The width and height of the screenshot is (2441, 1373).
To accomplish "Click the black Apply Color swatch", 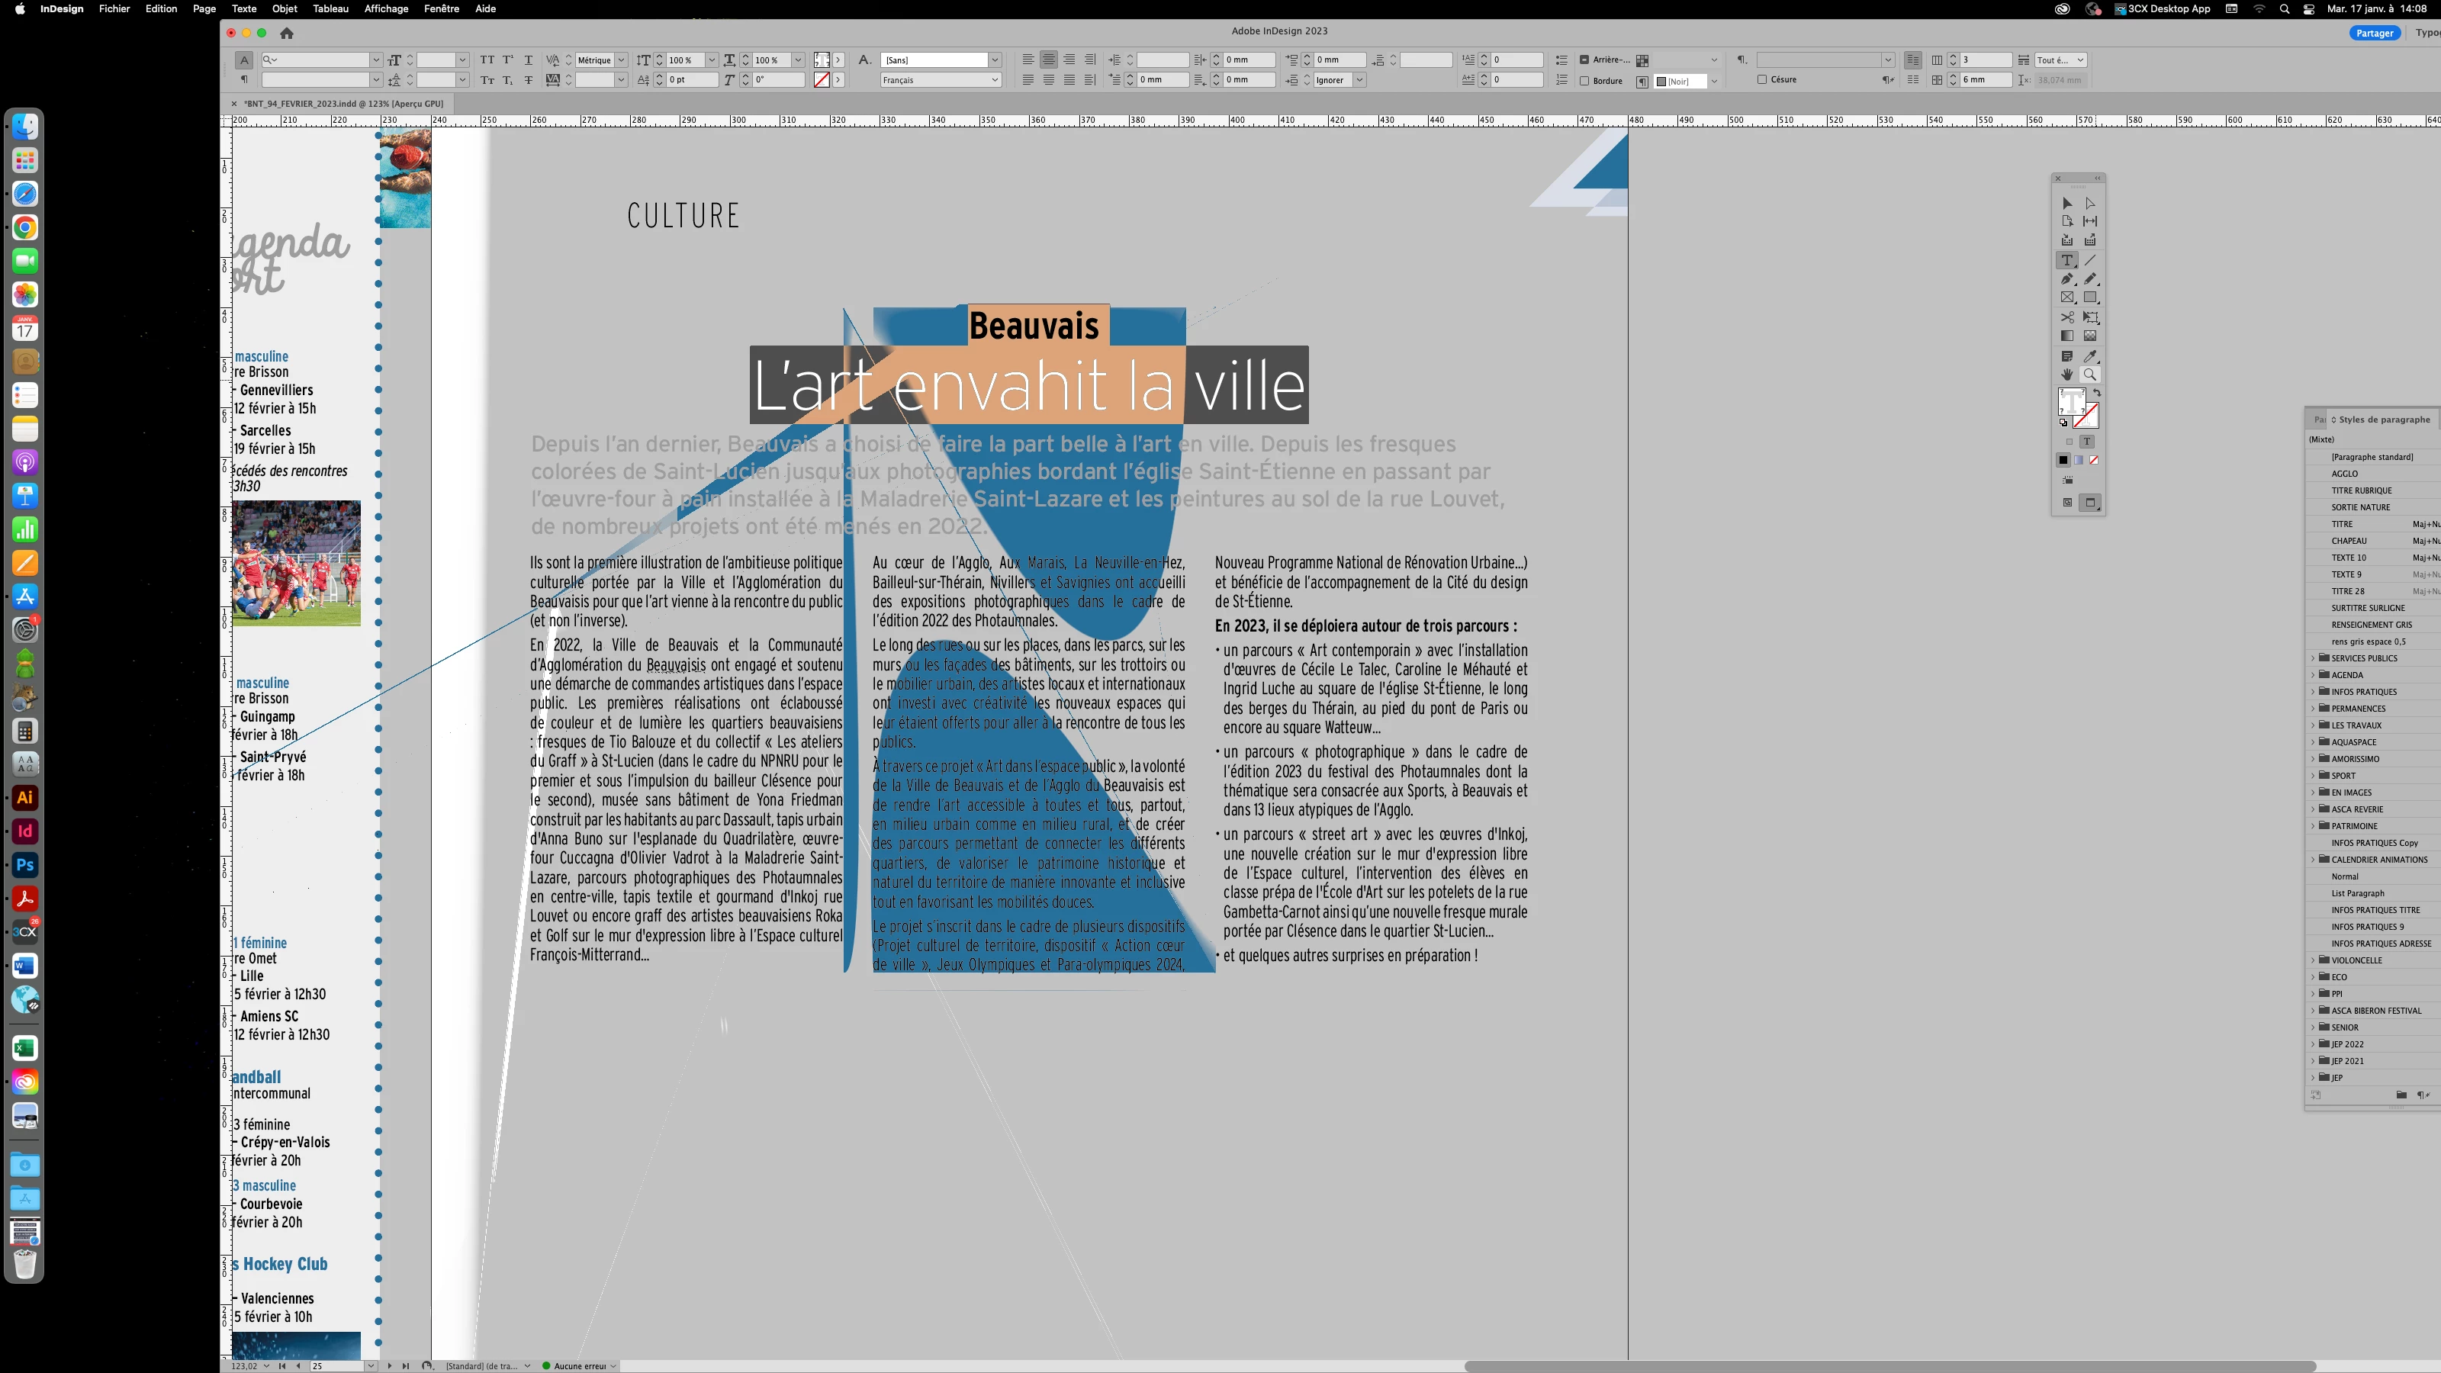I will tap(2063, 459).
